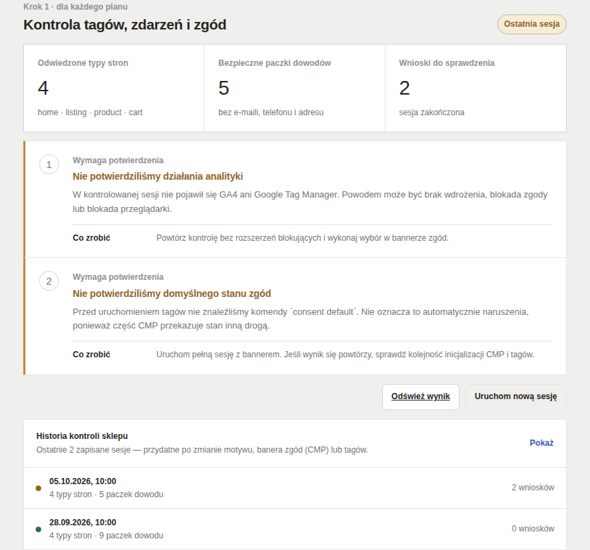
Task: Open the 28.09.2026, 10:00 session entry
Action: click(x=295, y=529)
